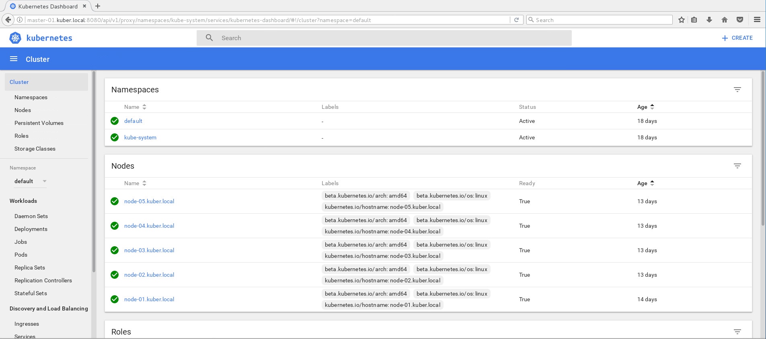Click the kubernetes brand text link
This screenshot has height=339, width=766.
[49, 38]
